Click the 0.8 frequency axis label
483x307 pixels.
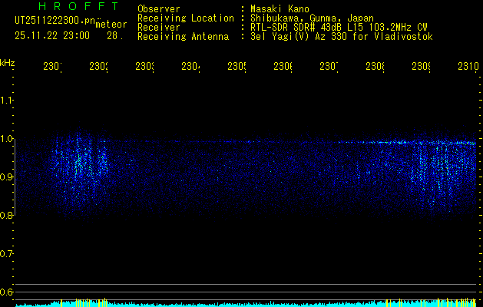point(6,215)
